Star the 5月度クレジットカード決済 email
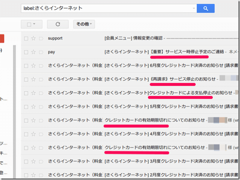The image size is (240, 180). [33, 107]
